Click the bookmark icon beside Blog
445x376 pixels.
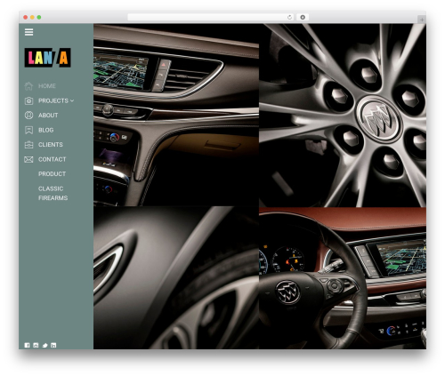point(28,130)
